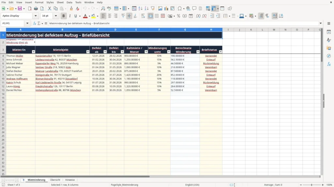This screenshot has height=187, width=334.
Task: Open the Sheet menu
Action: click(x=60, y=2)
